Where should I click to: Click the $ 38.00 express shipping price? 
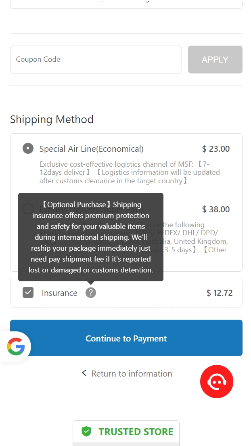216,209
